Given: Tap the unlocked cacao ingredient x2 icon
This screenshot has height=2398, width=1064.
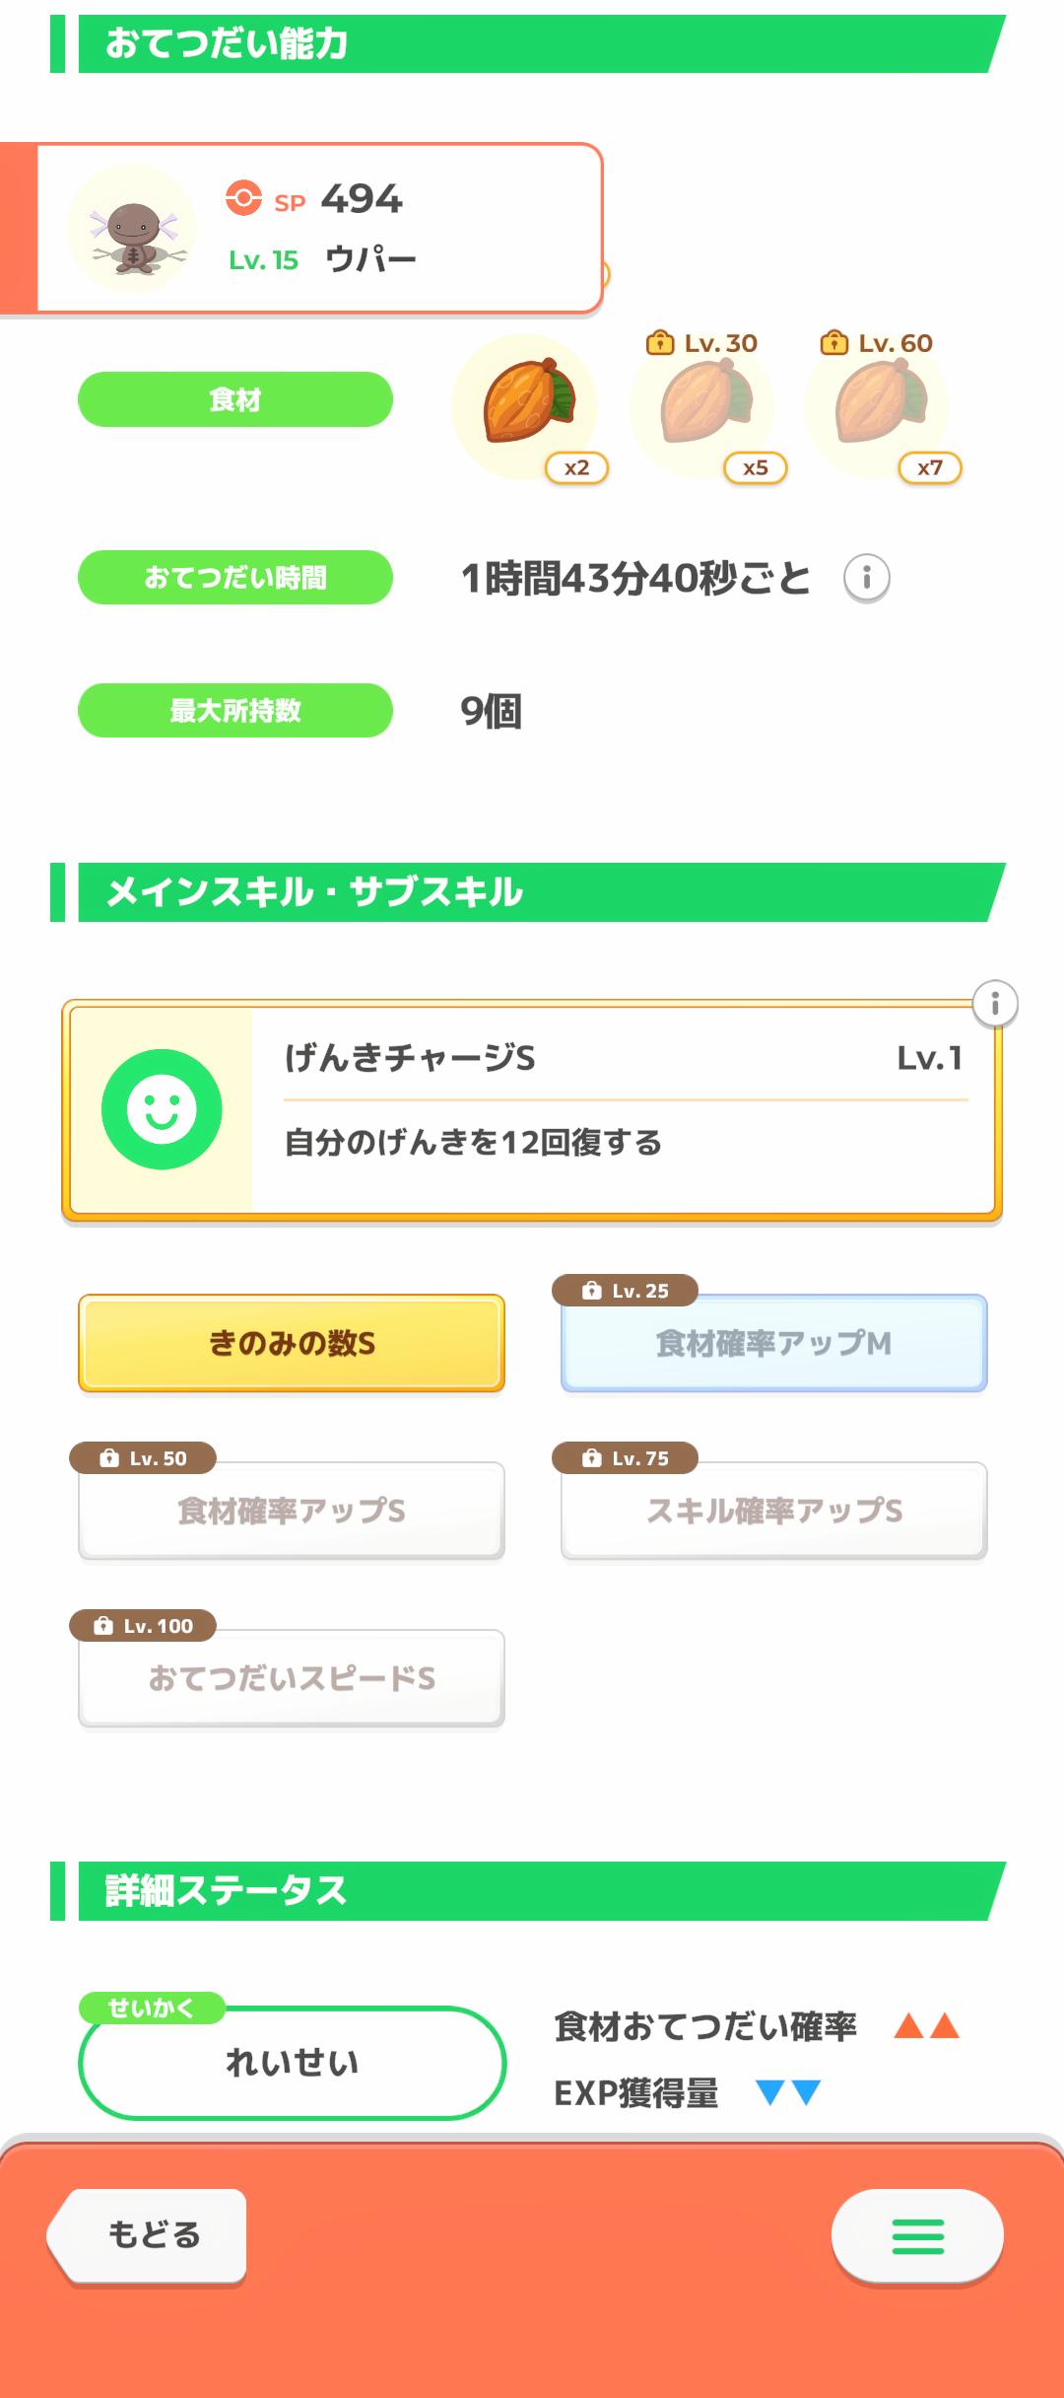Looking at the screenshot, I should (x=526, y=404).
